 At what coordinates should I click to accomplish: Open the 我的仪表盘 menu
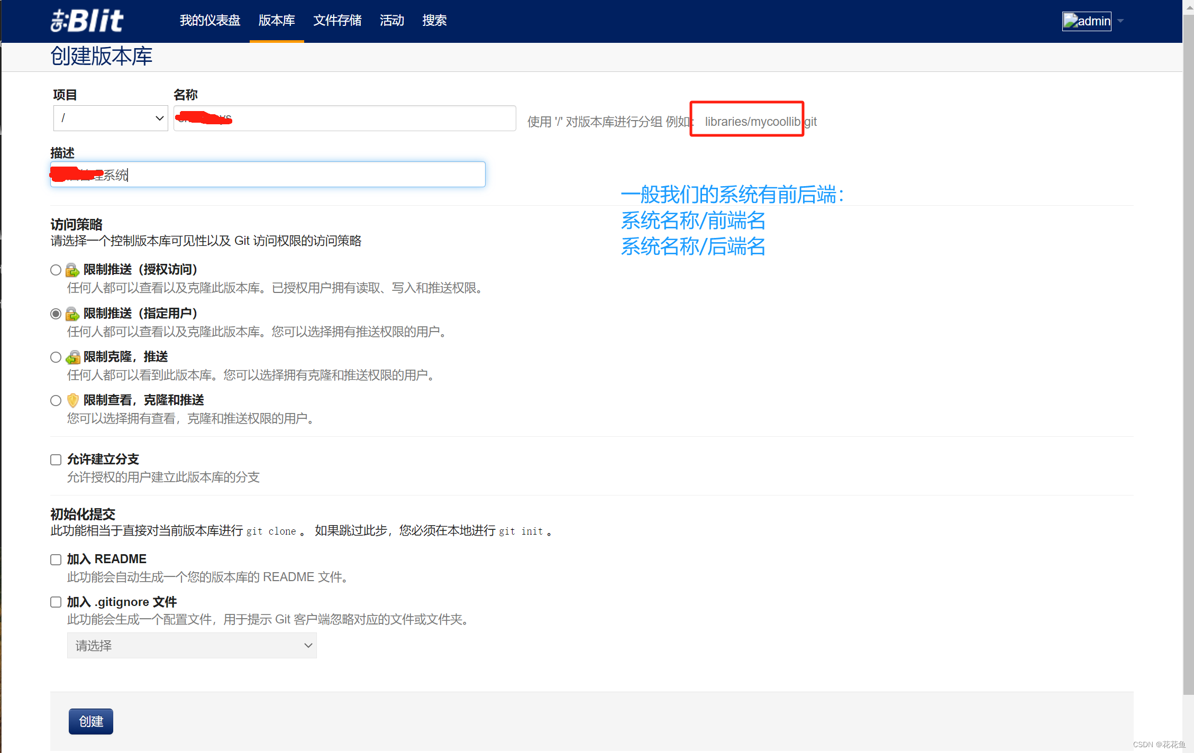click(209, 21)
